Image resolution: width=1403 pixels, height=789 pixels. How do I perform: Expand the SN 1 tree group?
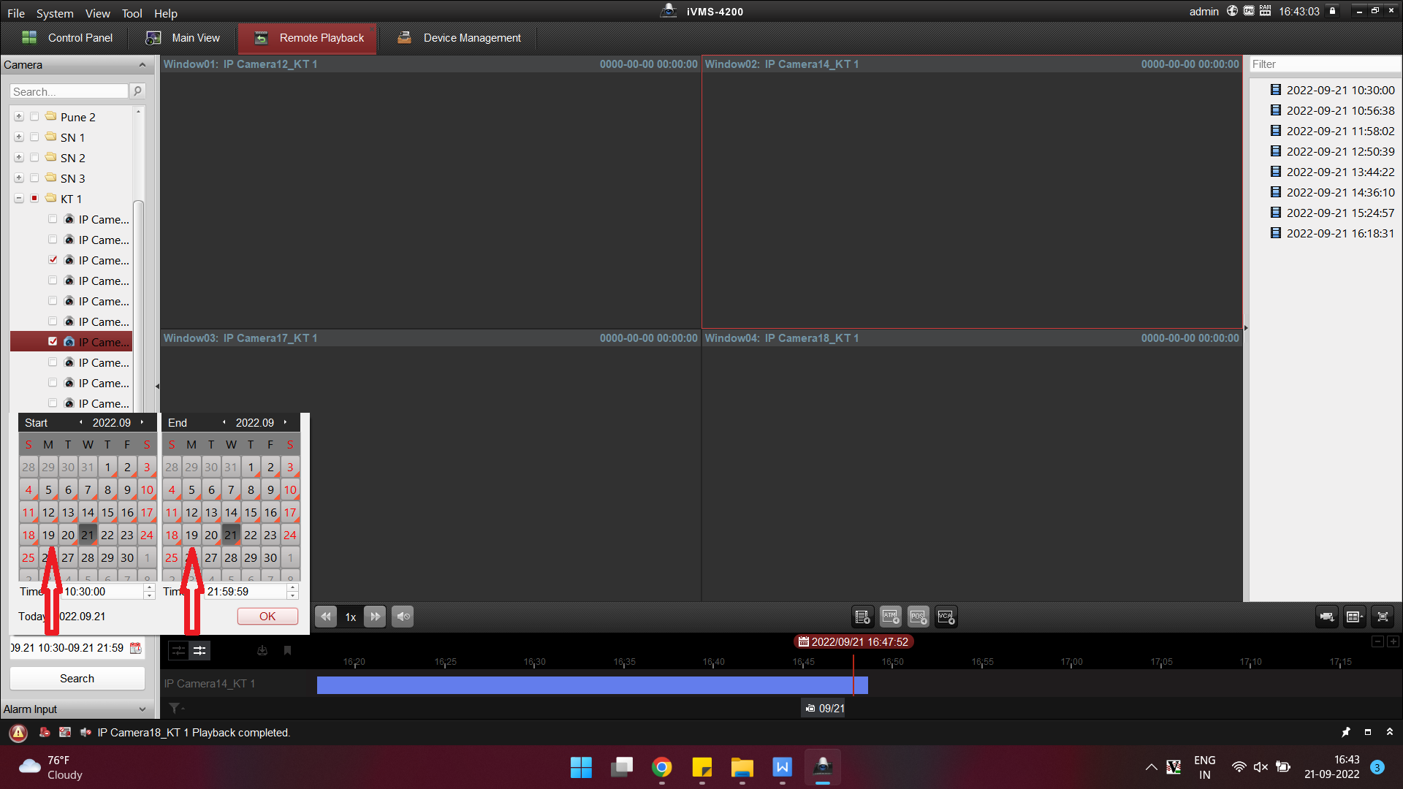19,137
